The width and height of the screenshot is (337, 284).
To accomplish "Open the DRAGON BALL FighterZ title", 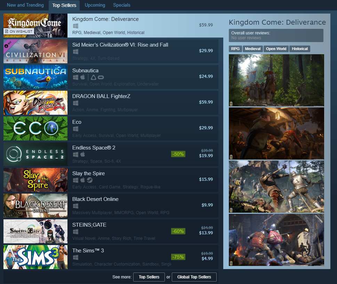I will click(x=101, y=96).
